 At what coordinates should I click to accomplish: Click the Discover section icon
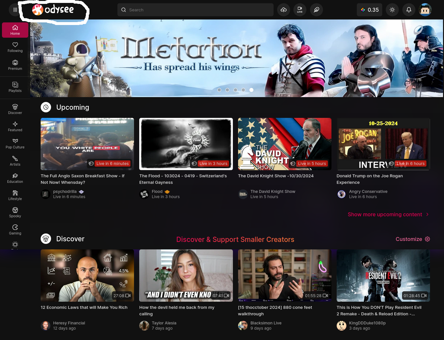point(46,239)
